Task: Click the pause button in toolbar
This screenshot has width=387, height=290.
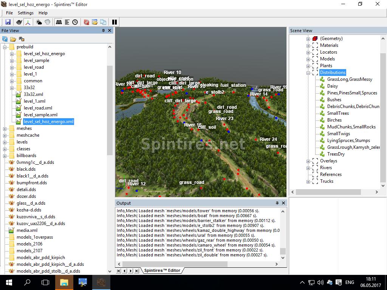Action: tap(115, 22)
